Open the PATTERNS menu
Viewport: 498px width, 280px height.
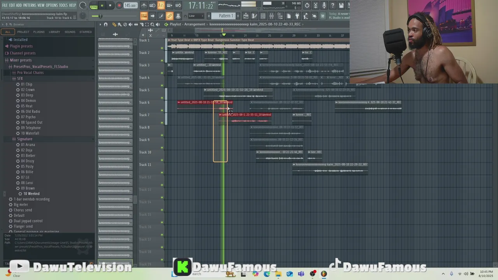point(30,5)
